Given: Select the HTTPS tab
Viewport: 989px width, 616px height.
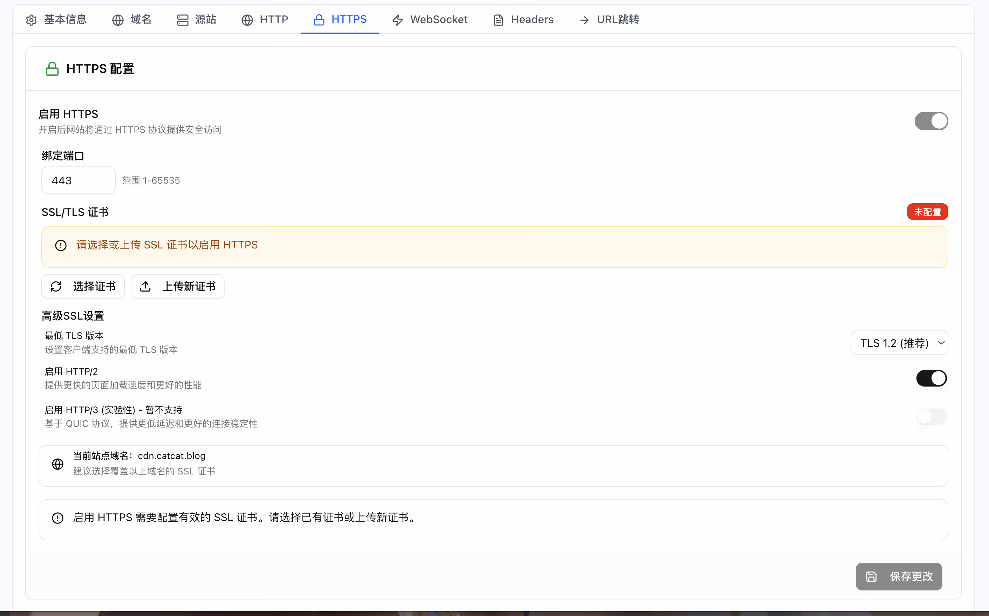Looking at the screenshot, I should point(340,20).
